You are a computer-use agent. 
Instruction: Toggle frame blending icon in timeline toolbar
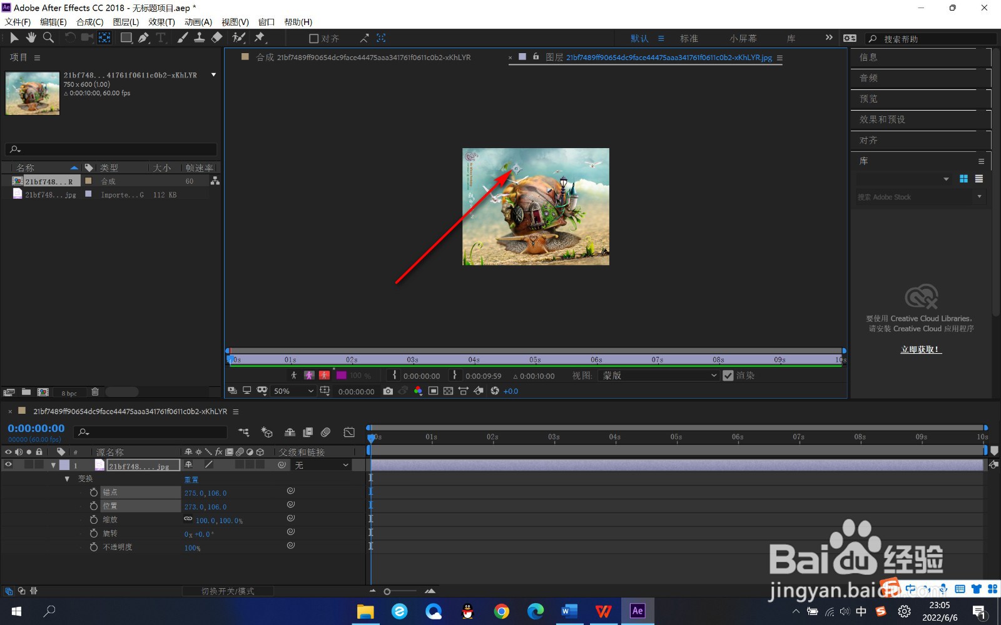click(x=308, y=432)
